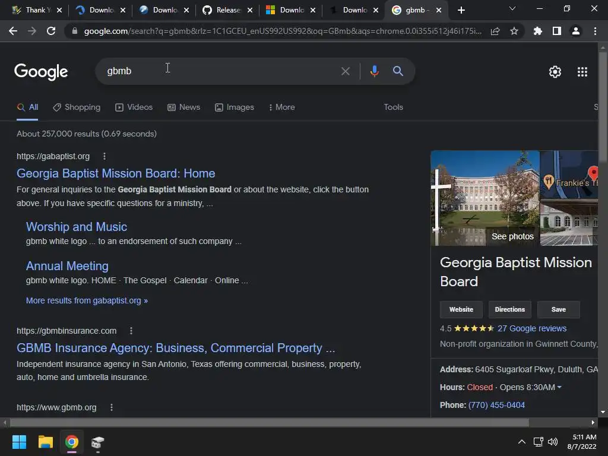The image size is (608, 456).
Task: Clear the search box with the X
Action: [x=345, y=71]
